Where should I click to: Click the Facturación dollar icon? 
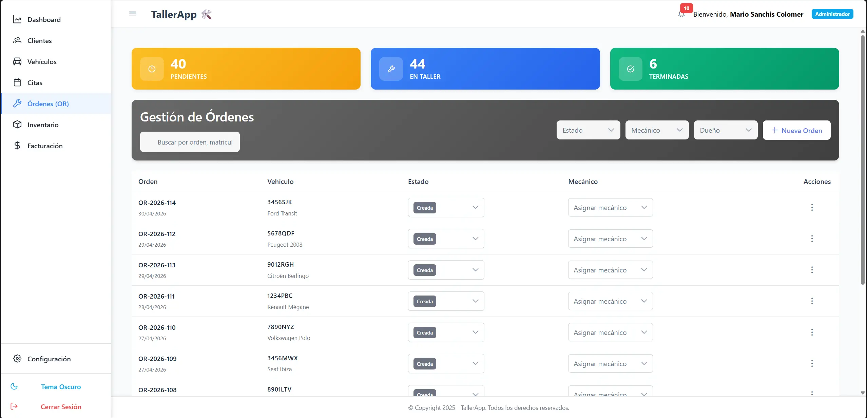[x=17, y=146]
